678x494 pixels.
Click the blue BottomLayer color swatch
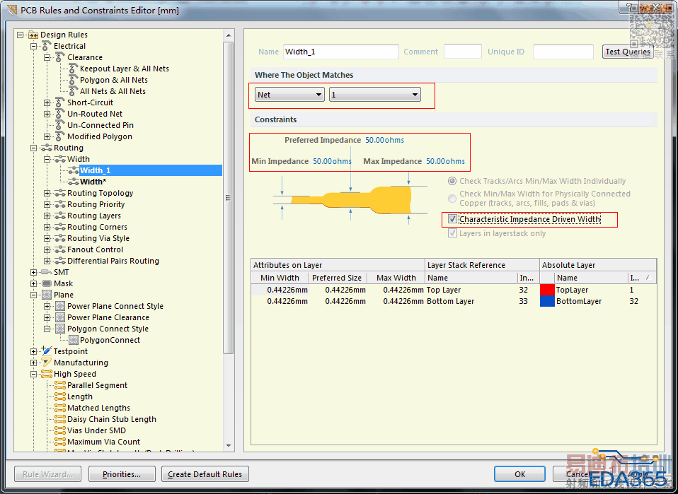547,301
